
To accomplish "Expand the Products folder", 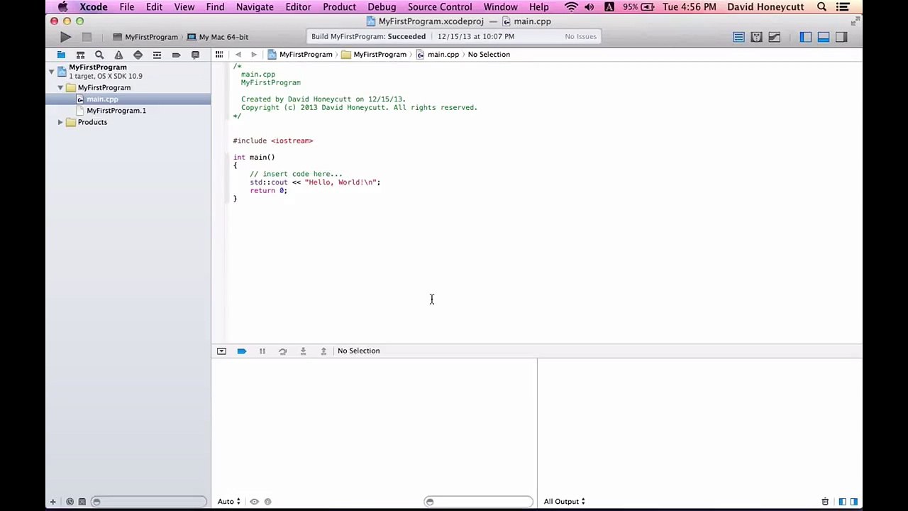I will pos(60,122).
